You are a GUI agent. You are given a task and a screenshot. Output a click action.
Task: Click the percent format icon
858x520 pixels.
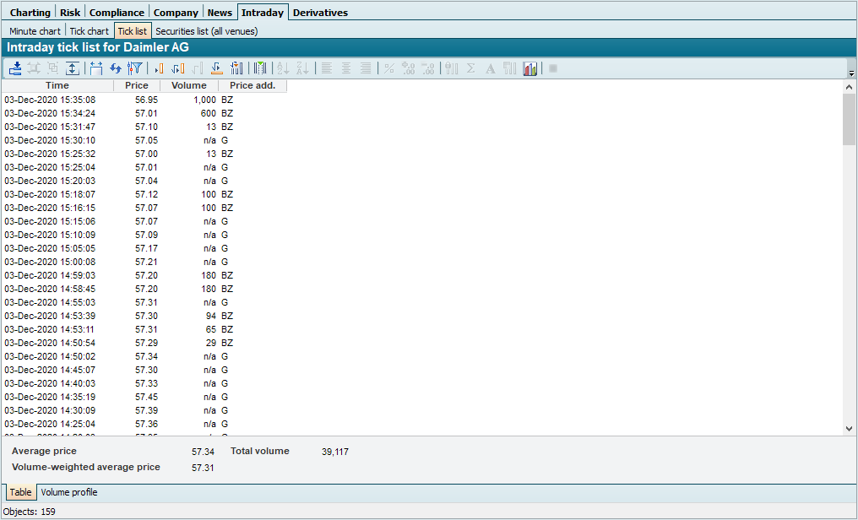coord(388,68)
